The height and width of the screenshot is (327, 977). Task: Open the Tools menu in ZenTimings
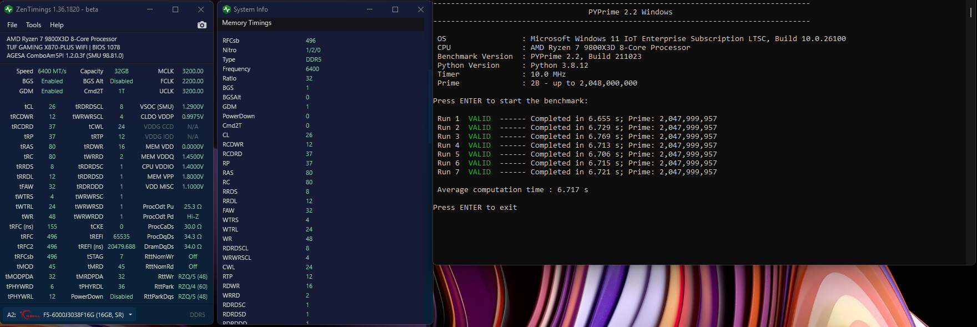33,25
